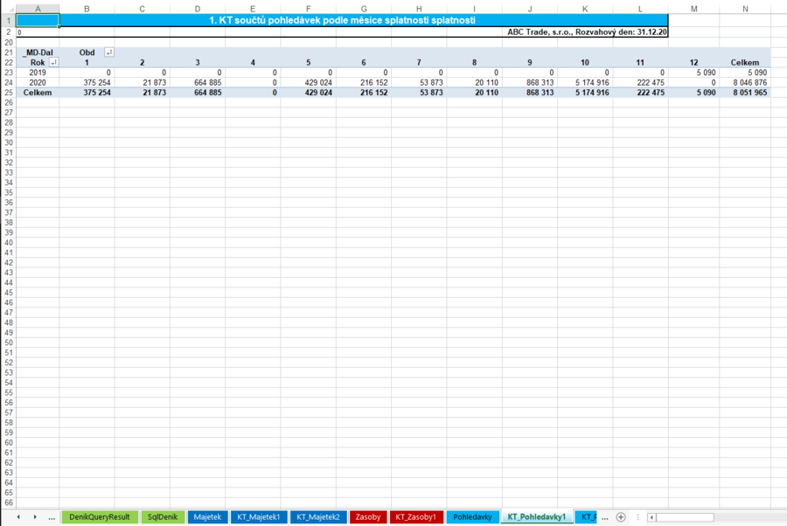
Task: Select the KT_Majetek1 sheet tab
Action: tap(259, 517)
